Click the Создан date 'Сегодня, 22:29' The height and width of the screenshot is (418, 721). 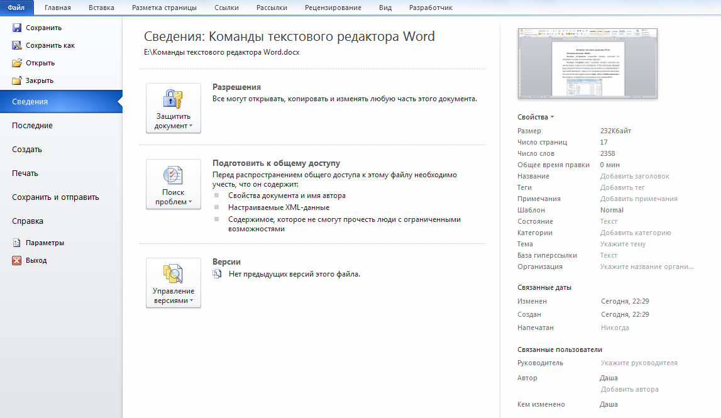pos(625,314)
